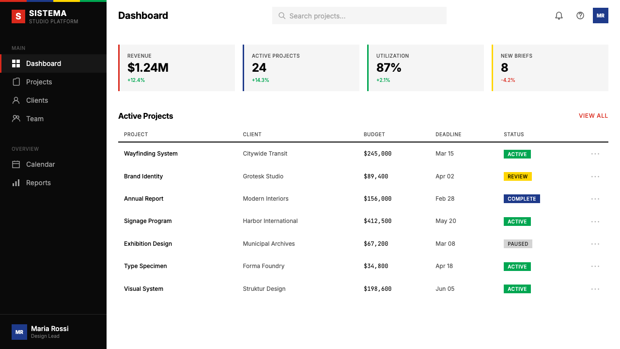Open Team section in sidebar
Image resolution: width=620 pixels, height=349 pixels.
pos(53,119)
